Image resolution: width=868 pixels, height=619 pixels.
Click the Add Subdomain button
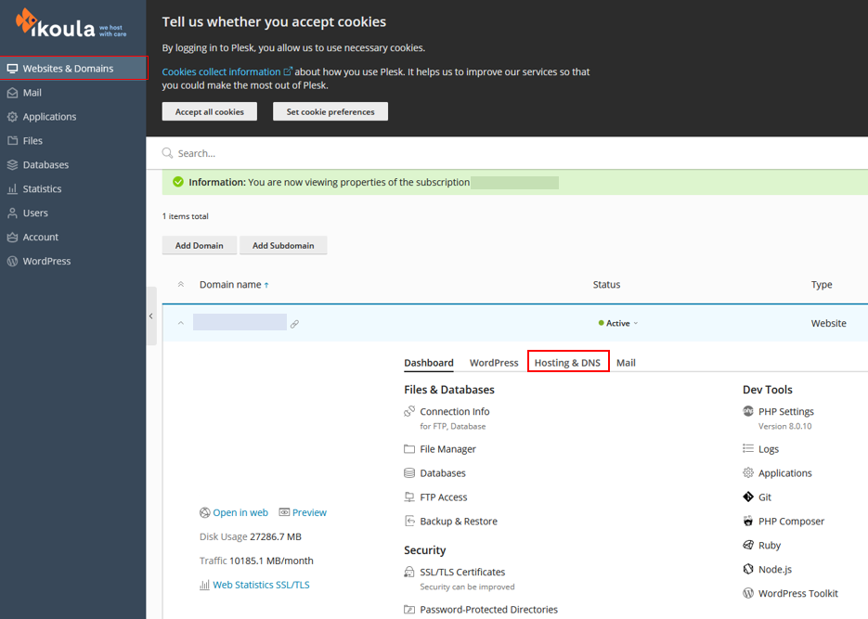pos(283,245)
